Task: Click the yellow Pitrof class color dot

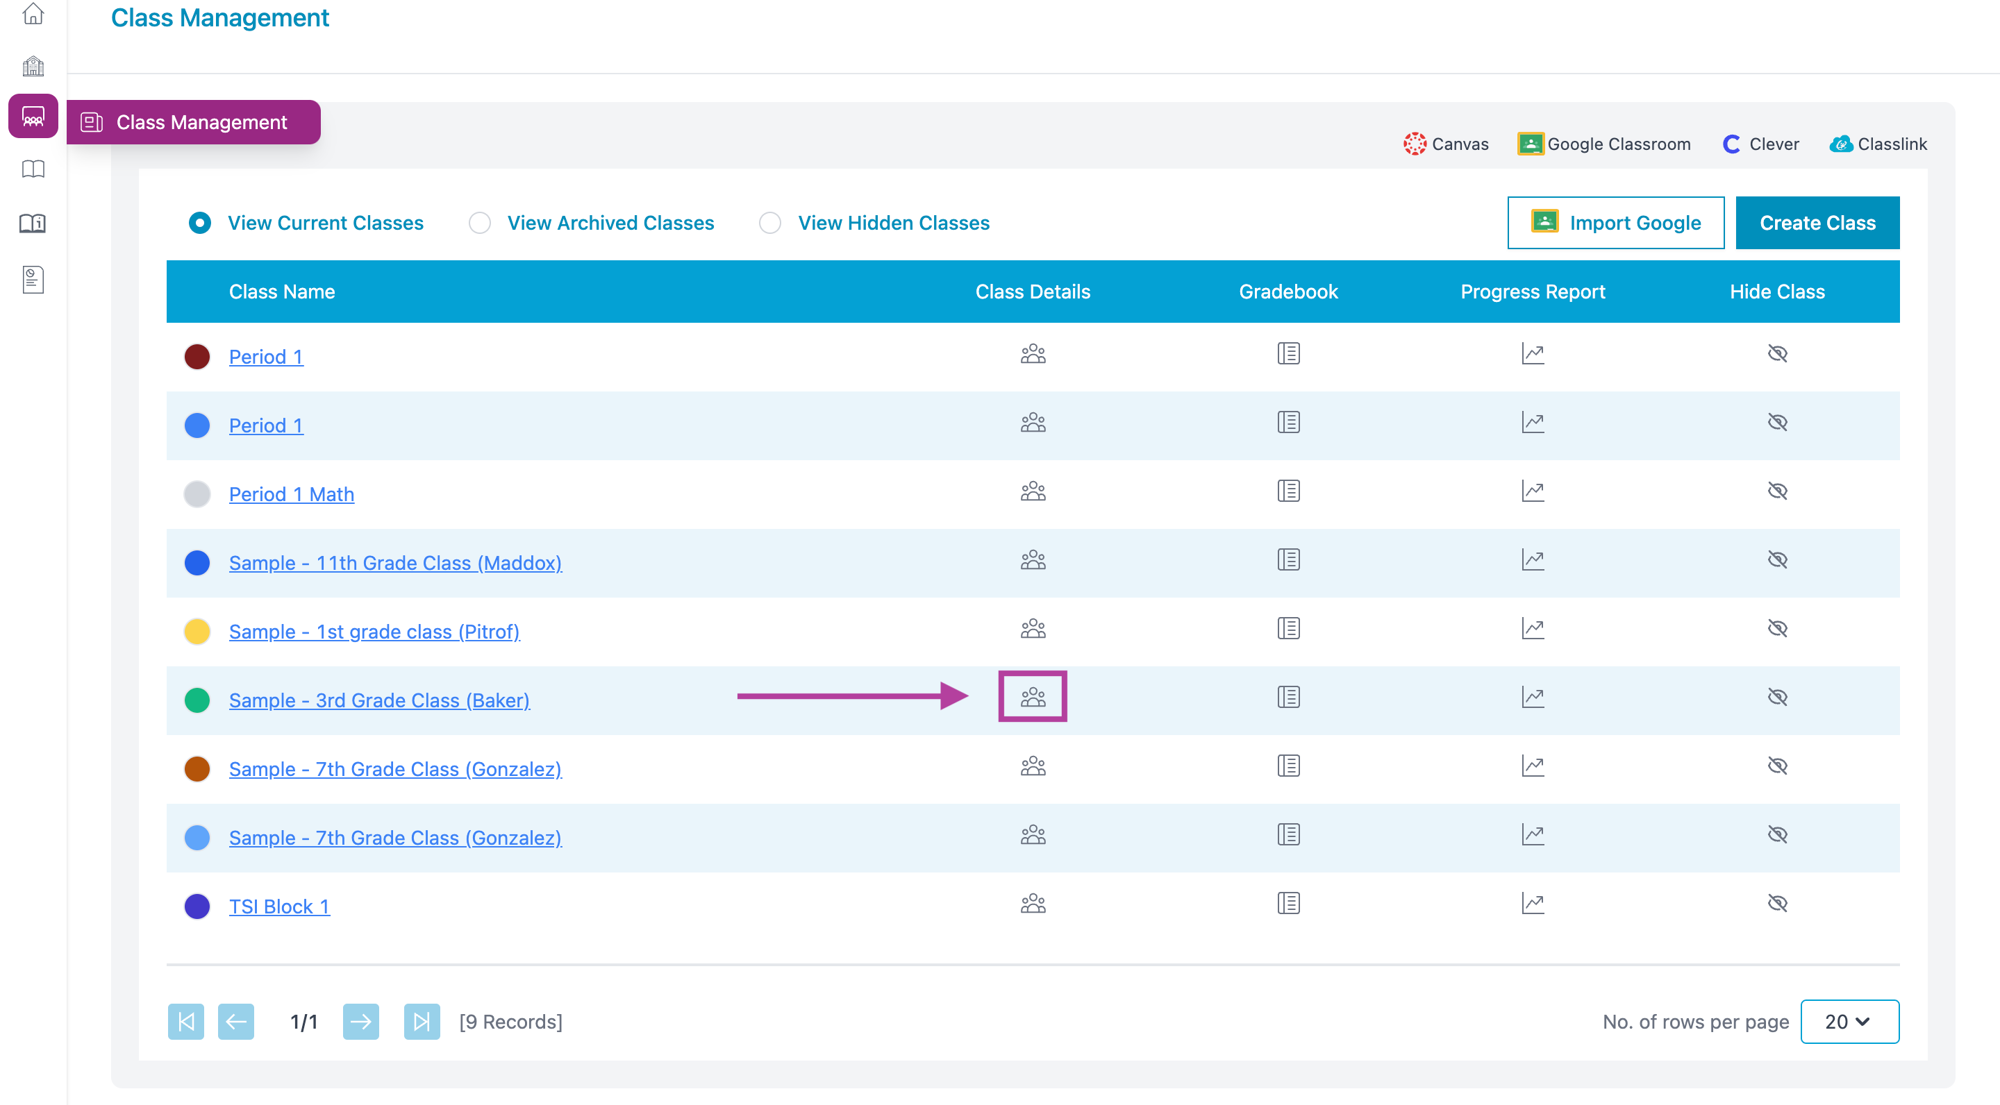Action: pyautogui.click(x=197, y=632)
